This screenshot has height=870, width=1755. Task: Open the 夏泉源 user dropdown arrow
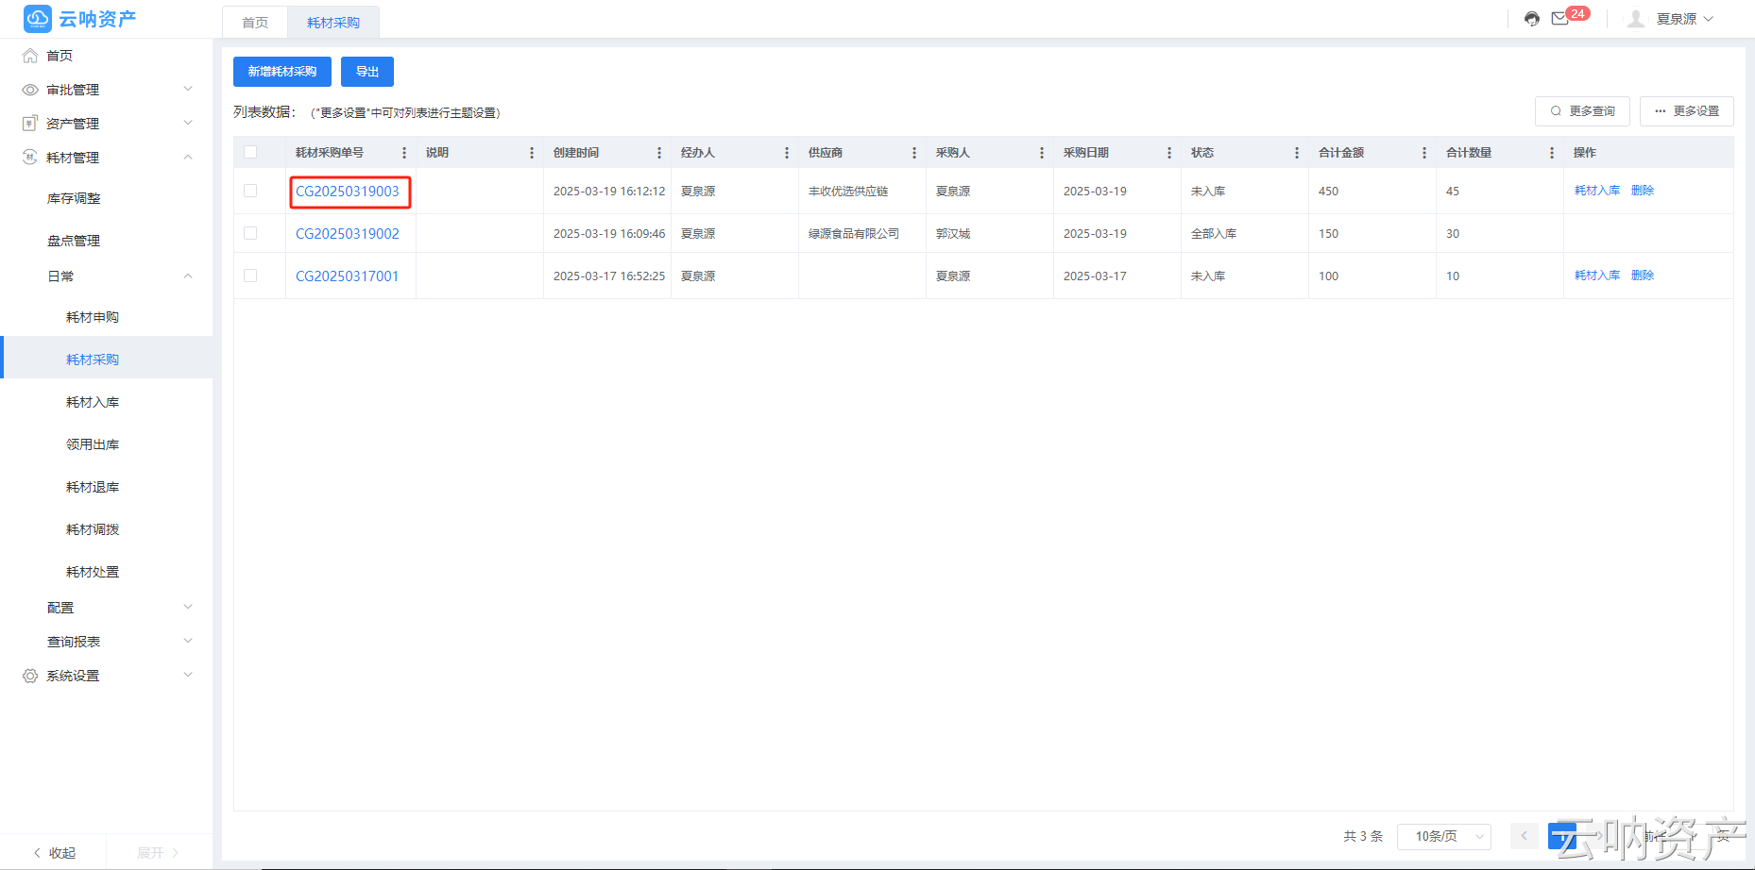[x=1709, y=19]
